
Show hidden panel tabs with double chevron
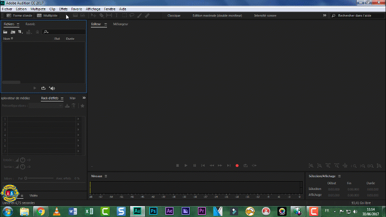(x=84, y=98)
